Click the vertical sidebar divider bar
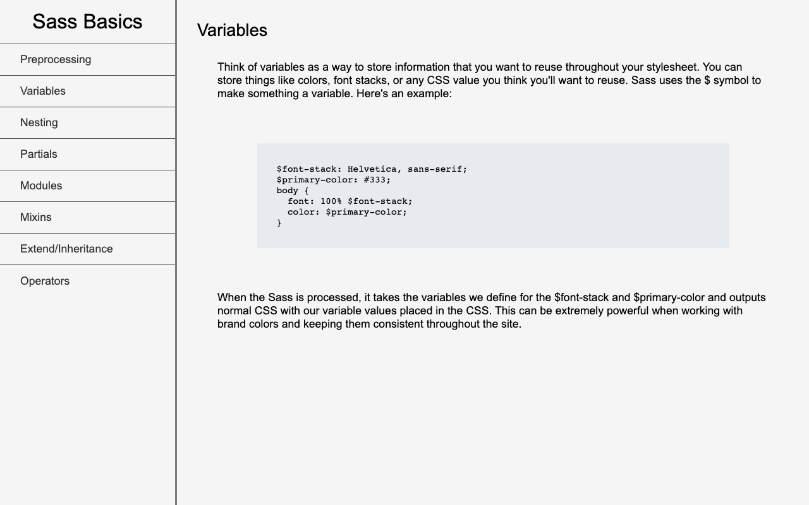Screen dimensions: 809x505 tap(176, 379)
